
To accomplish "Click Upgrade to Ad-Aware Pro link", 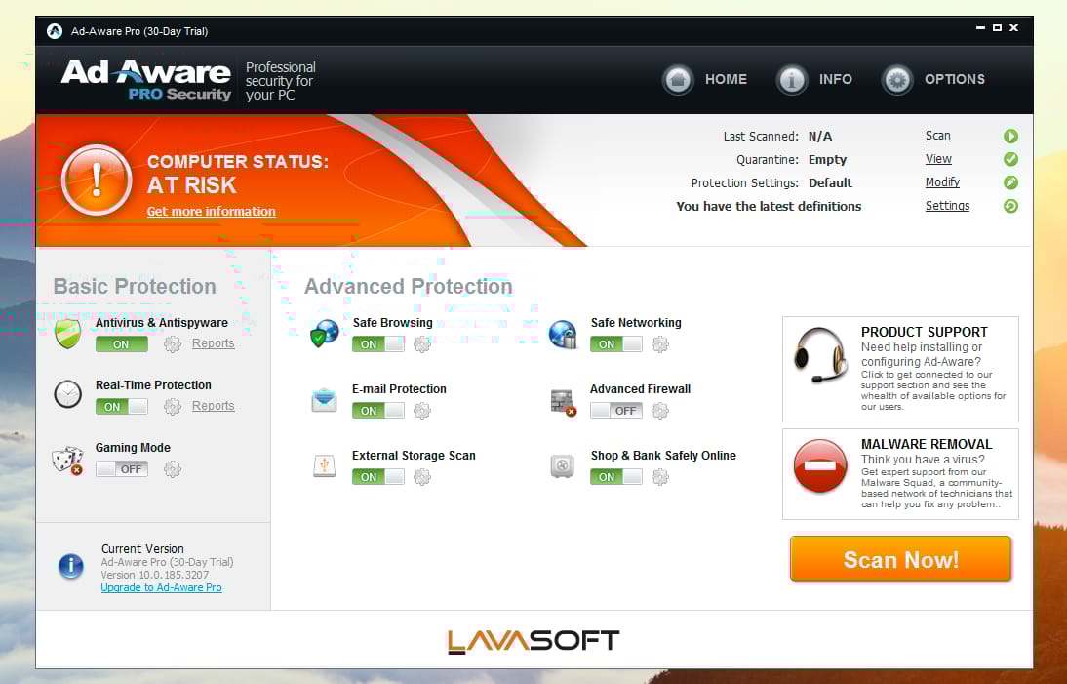I will point(161,587).
